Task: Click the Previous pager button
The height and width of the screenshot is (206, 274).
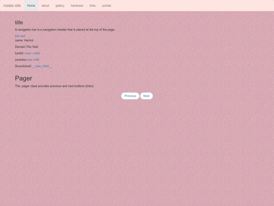Action: click(130, 96)
